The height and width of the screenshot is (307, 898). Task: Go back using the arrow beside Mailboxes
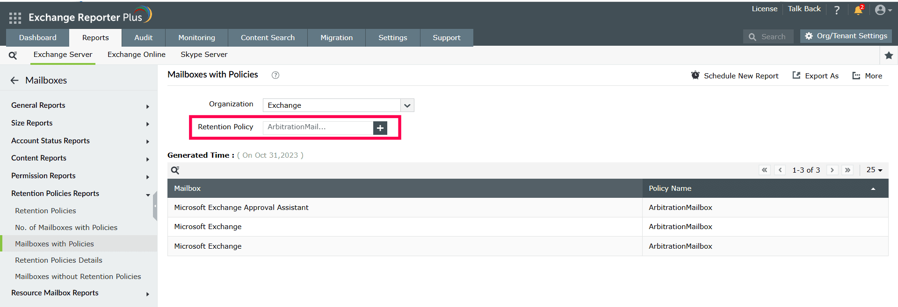[14, 80]
